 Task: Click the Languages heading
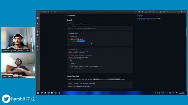[x=140, y=16]
